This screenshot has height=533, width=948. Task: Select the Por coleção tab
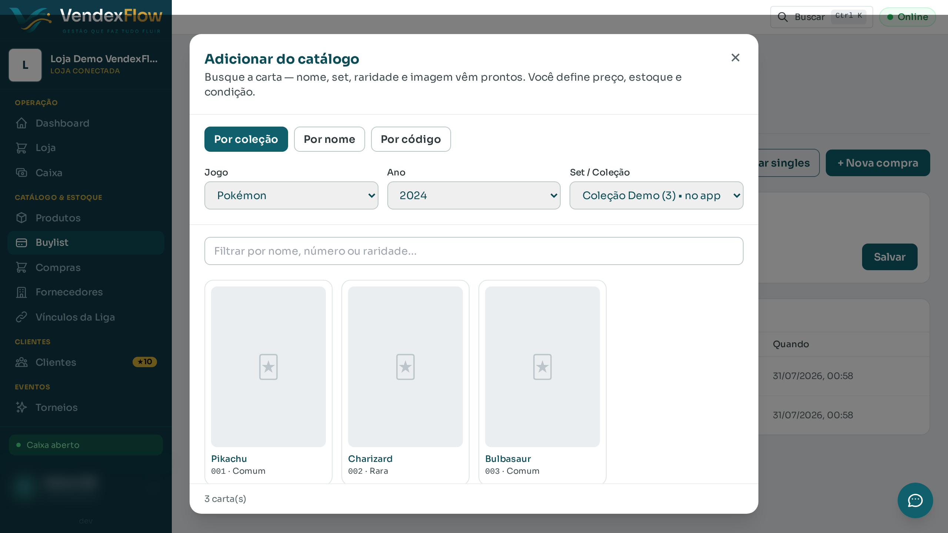click(x=246, y=139)
